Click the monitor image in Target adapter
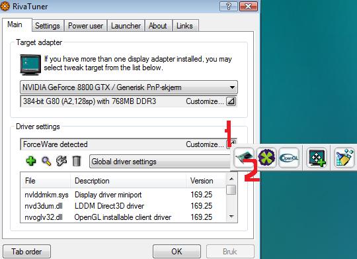 point(30,65)
